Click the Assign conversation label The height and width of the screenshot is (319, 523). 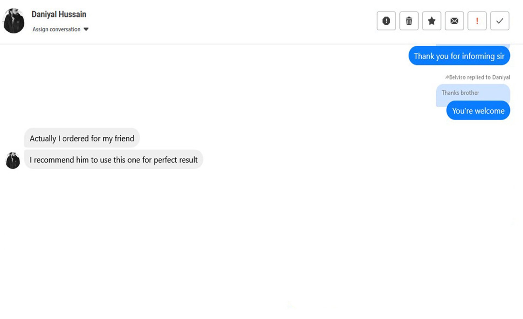coord(56,29)
